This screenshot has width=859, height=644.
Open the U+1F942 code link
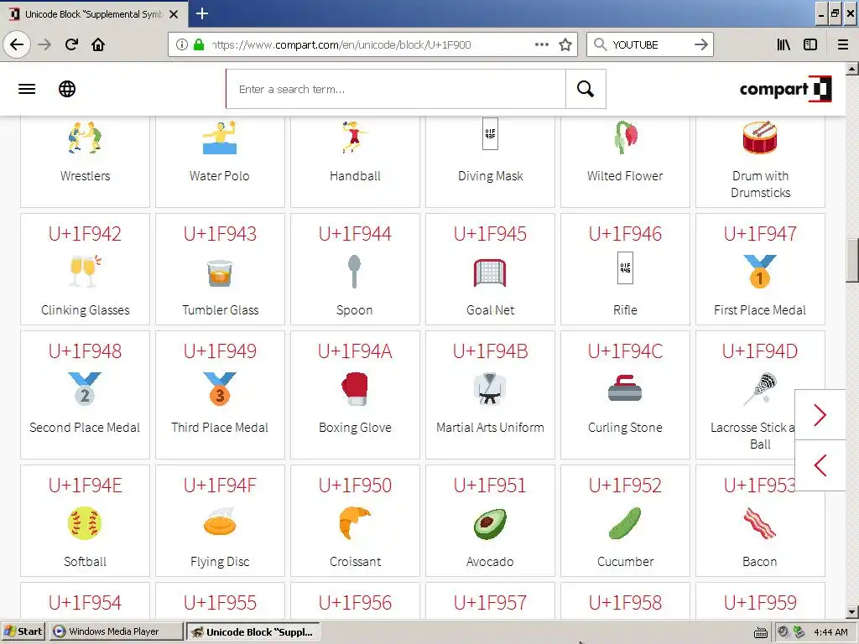click(x=85, y=234)
